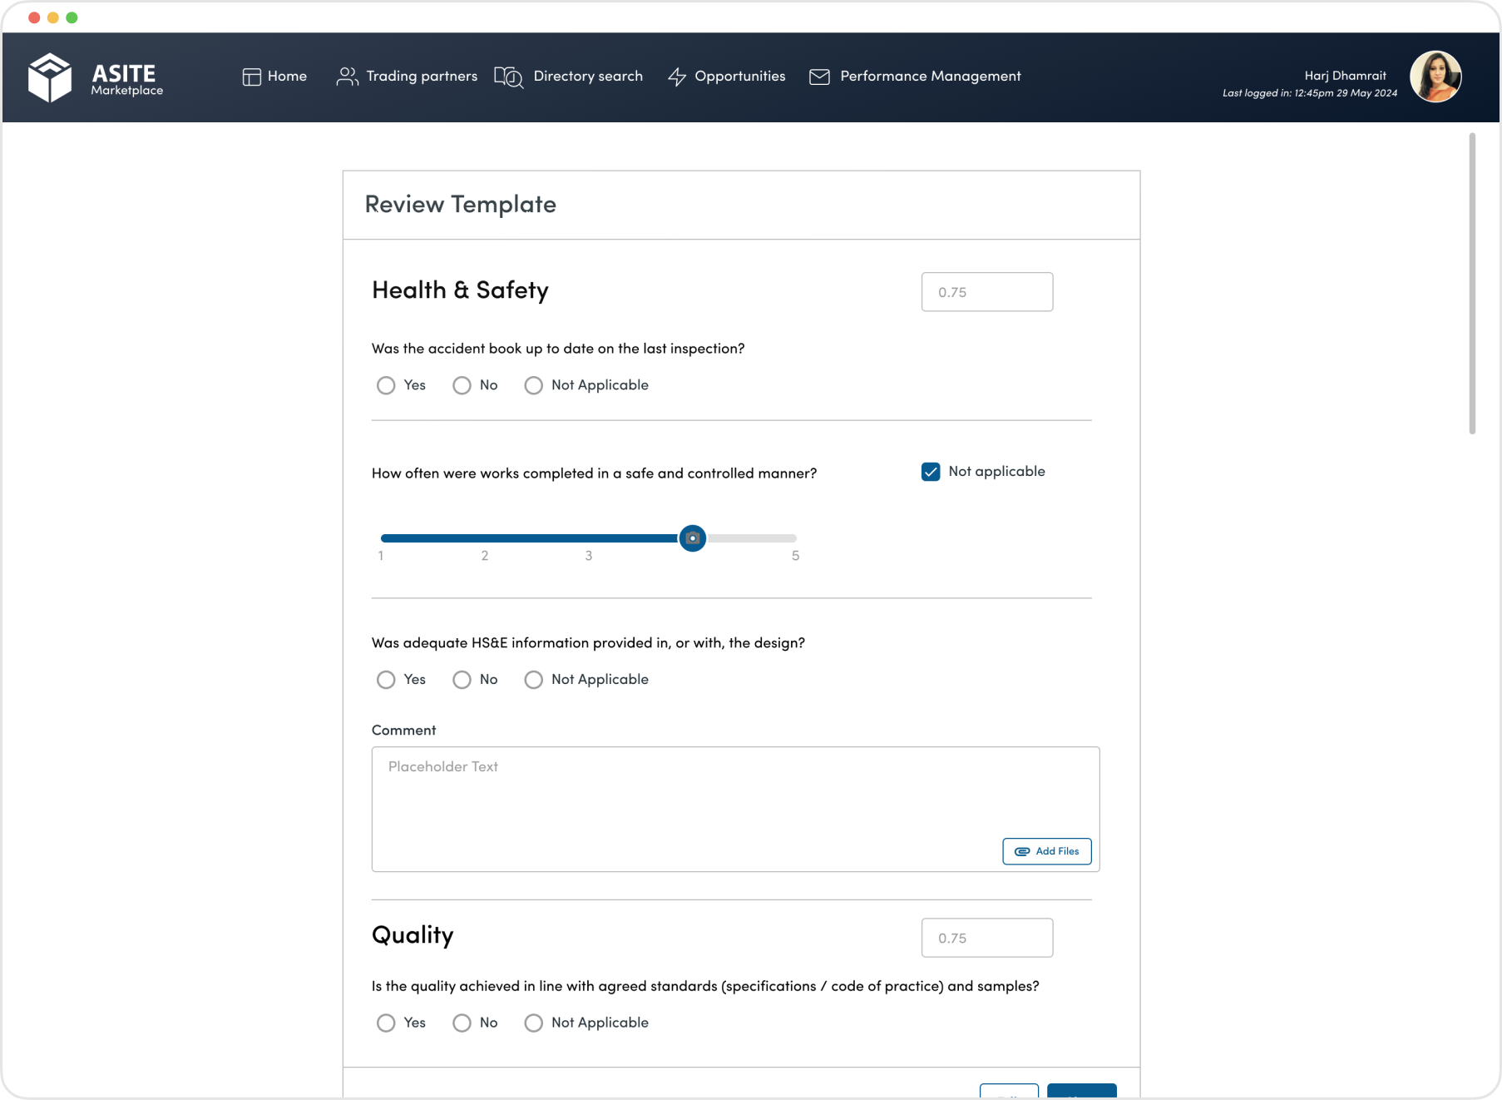Image resolution: width=1502 pixels, height=1100 pixels.
Task: Click the safe works rating slider handle
Action: click(693, 538)
